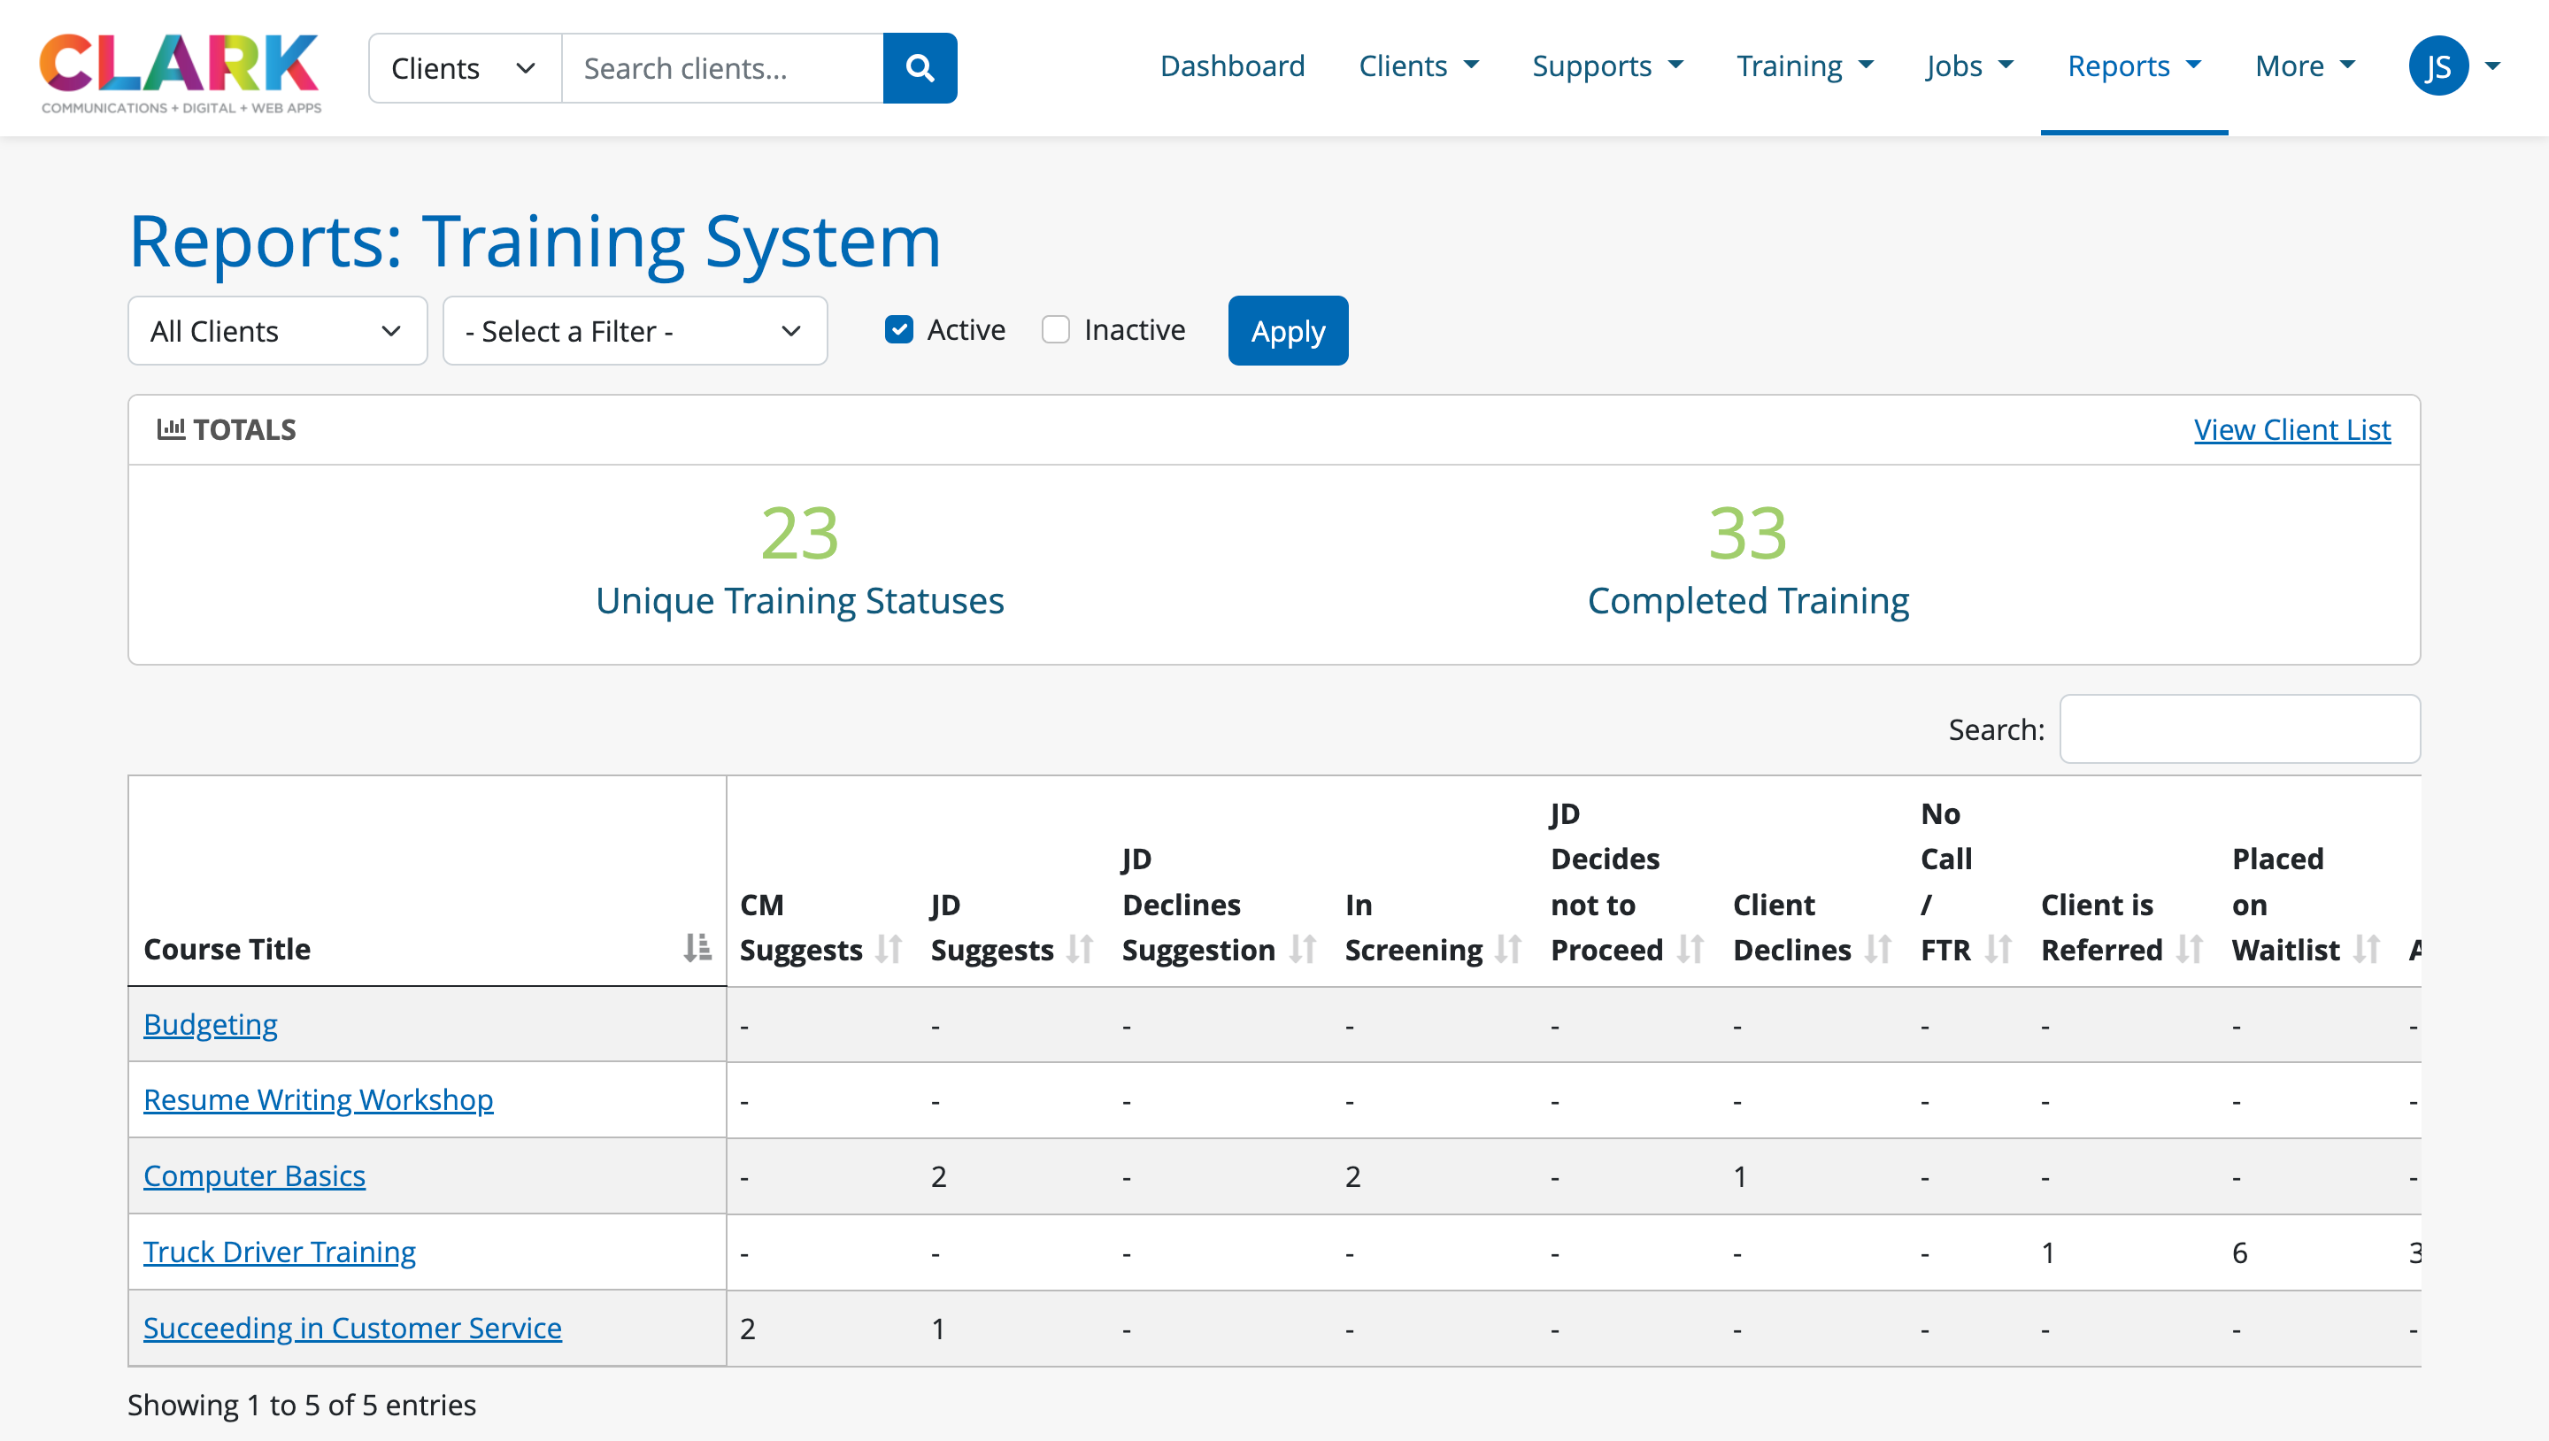
Task: Sort by Client Declines arrows
Action: pyautogui.click(x=1877, y=949)
